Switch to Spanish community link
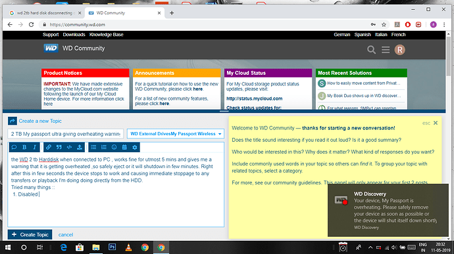Image resolution: width=454 pixels, height=254 pixels. (363, 34)
